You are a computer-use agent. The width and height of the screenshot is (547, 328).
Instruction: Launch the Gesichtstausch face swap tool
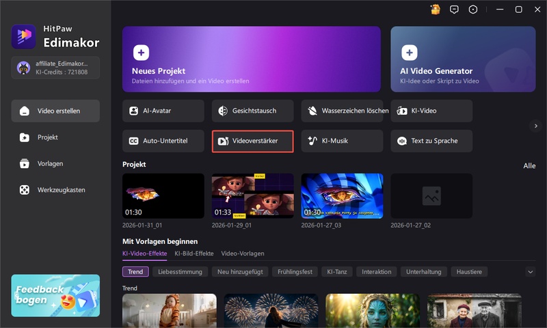coord(253,111)
